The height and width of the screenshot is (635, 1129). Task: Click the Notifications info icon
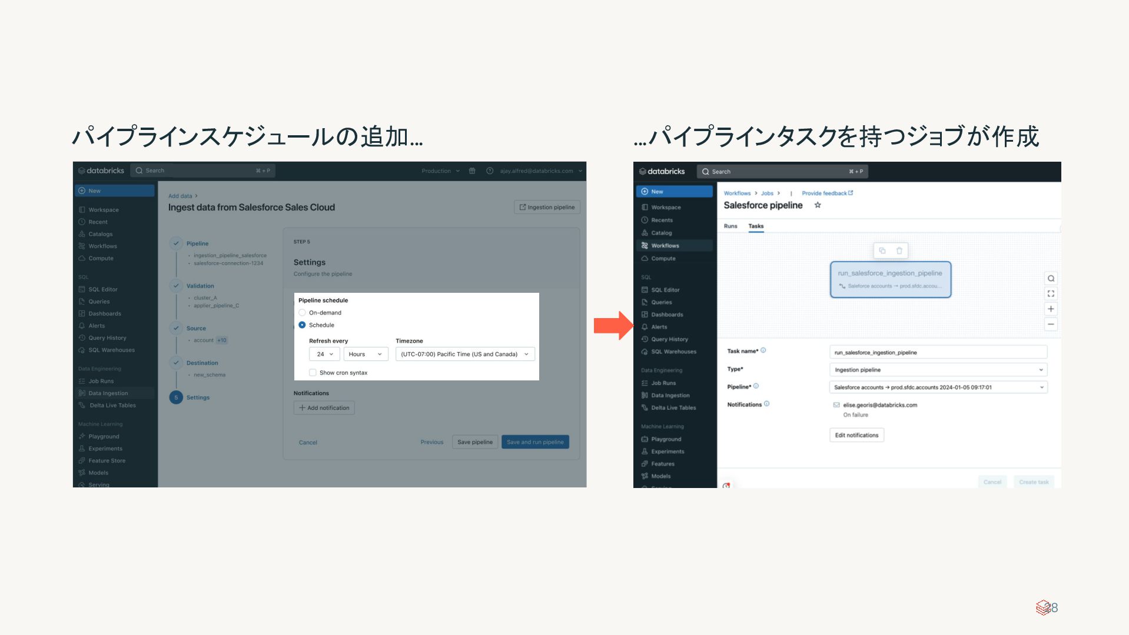pos(766,404)
